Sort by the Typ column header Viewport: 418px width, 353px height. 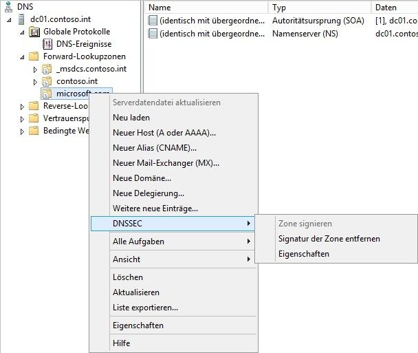320,7
